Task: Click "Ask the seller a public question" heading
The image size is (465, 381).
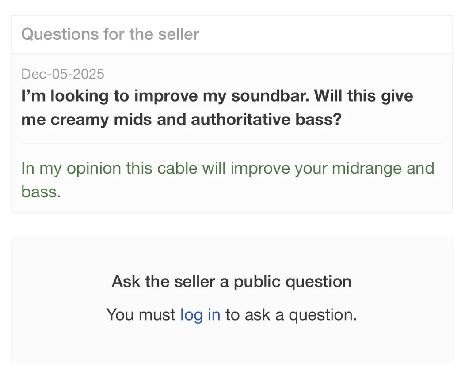Action: coord(232,282)
